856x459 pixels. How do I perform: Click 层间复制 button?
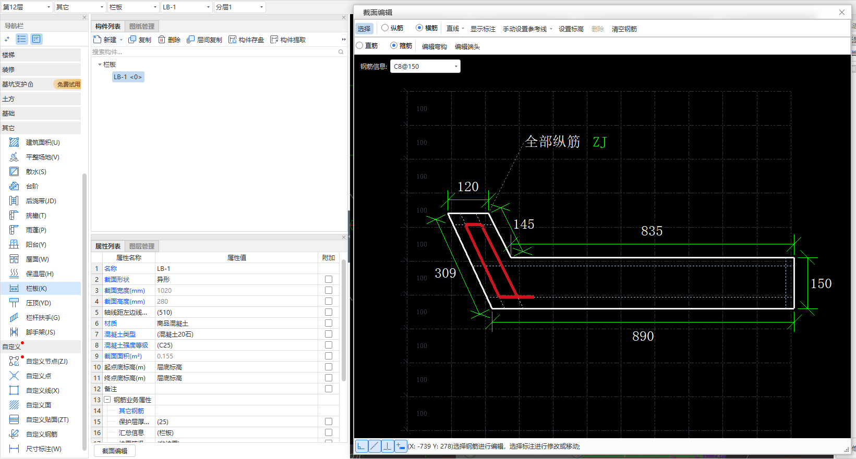tap(204, 40)
